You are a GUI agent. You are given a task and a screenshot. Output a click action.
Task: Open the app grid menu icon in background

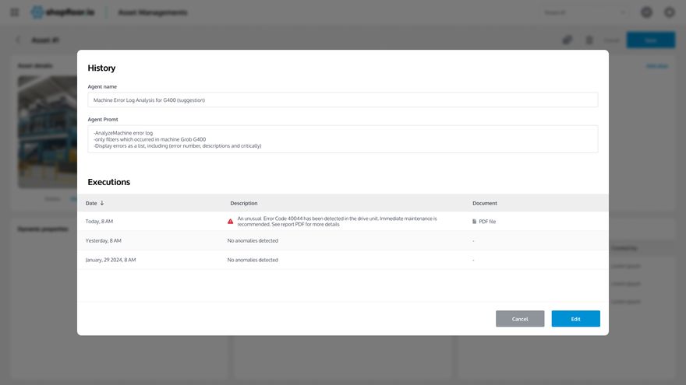(x=15, y=12)
